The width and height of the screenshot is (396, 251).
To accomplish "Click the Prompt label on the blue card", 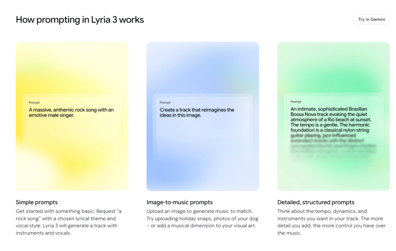I will click(165, 102).
